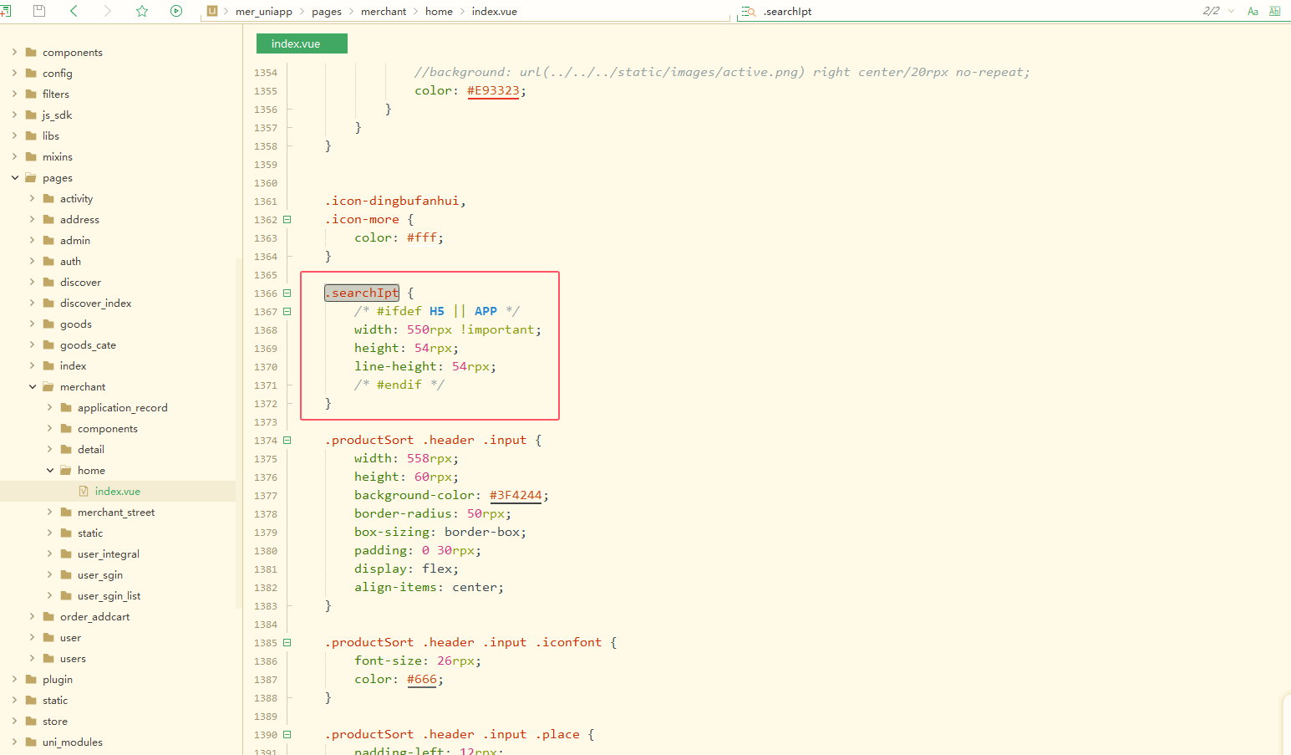This screenshot has width=1291, height=755.
Task: Select the index folder under pages
Action: tap(73, 365)
